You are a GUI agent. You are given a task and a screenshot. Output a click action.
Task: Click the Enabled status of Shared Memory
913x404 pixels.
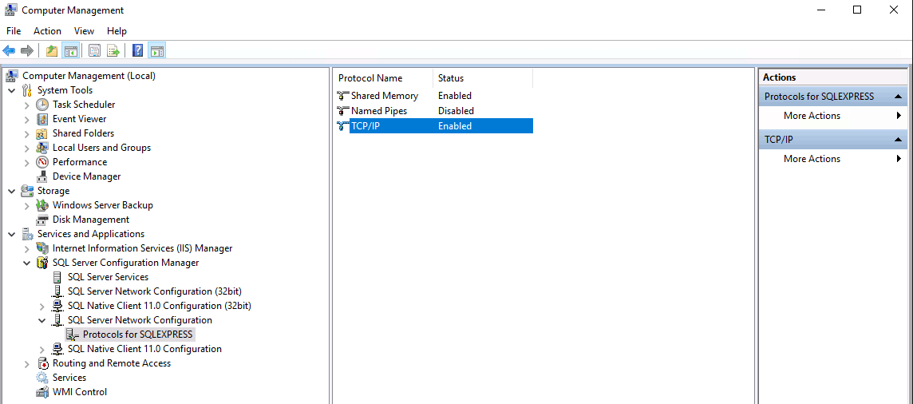click(x=455, y=96)
